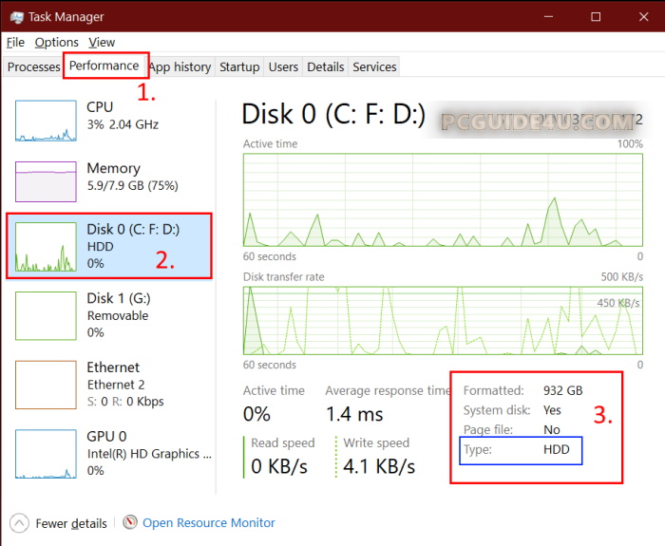Click the Resource Monitor icon
This screenshot has height=546, width=665.
pos(130,522)
